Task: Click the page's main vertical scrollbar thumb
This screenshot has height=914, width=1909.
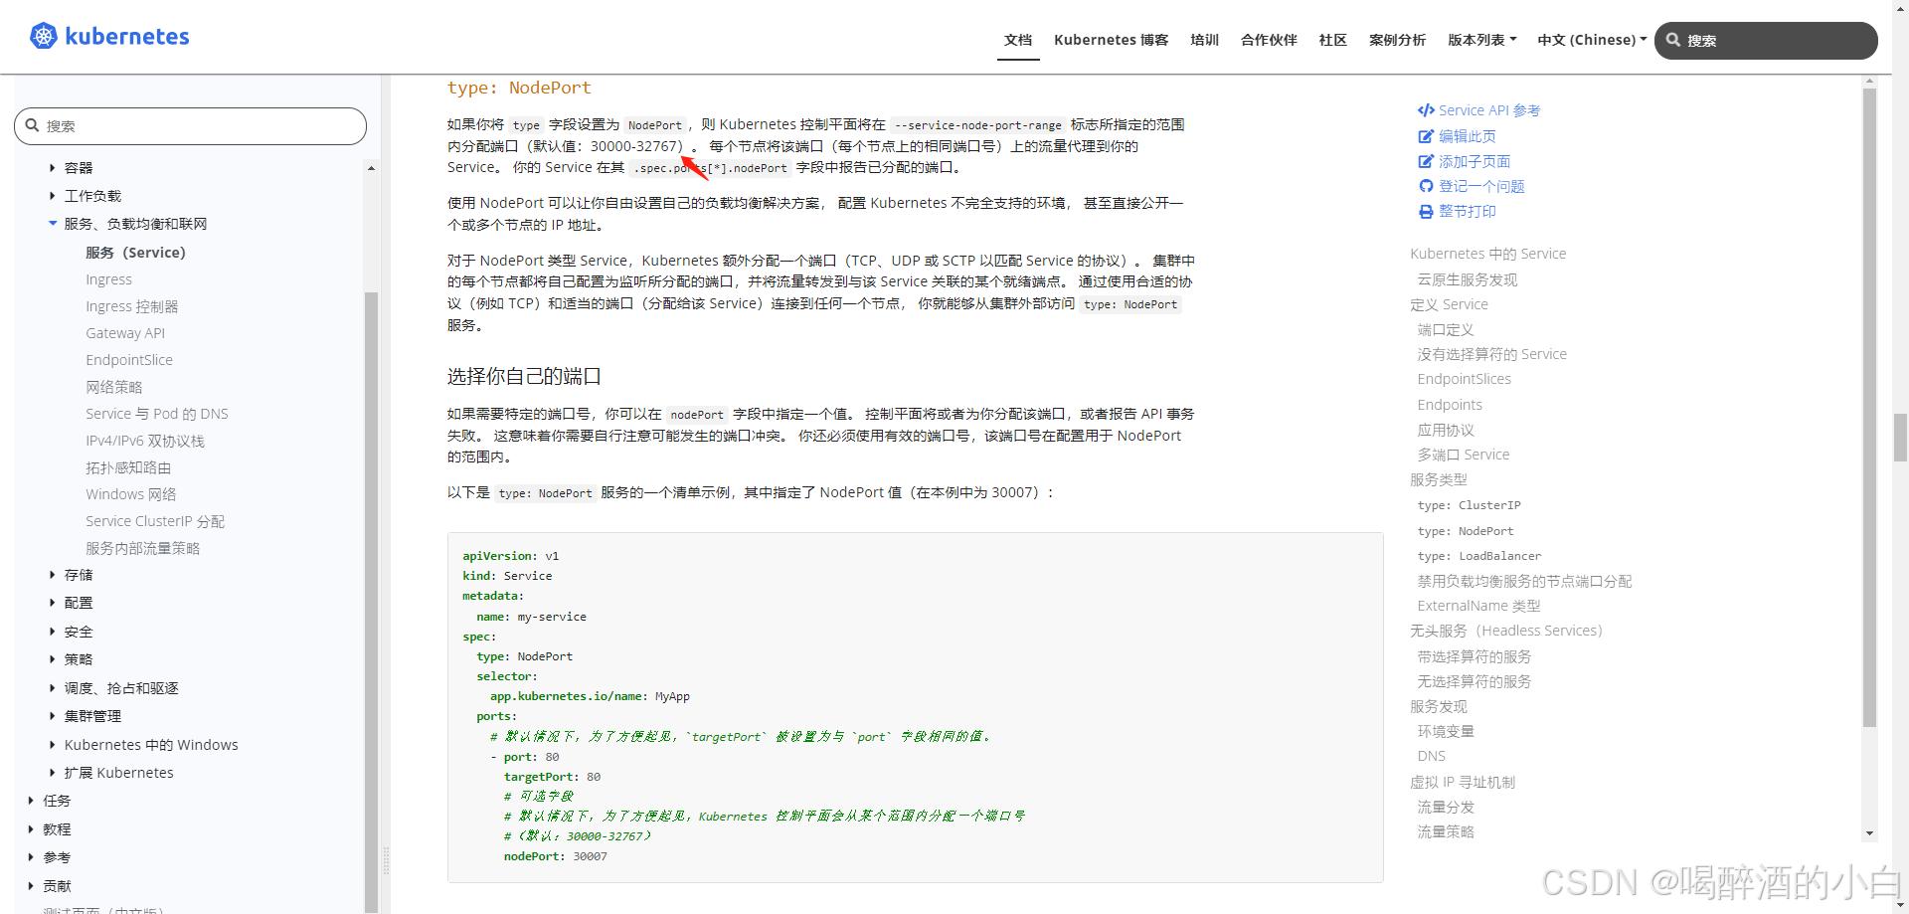Action: tap(1900, 439)
